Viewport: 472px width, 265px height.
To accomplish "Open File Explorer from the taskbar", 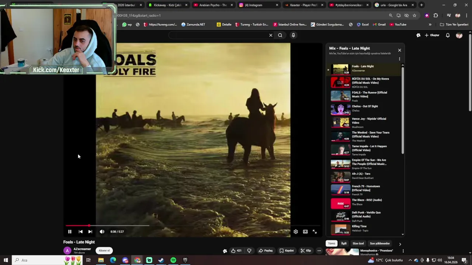I will coord(101,260).
